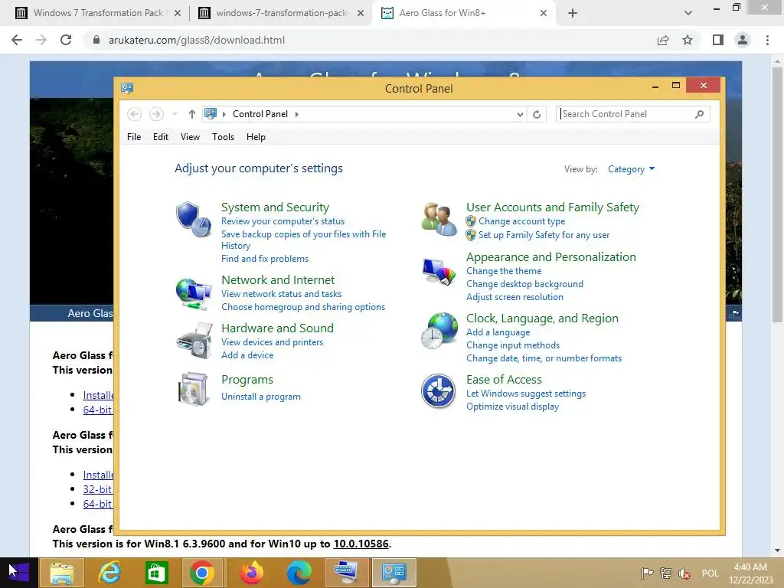Screen dimensions: 784x588
Task: Go back in Chrome browser
Action: tap(17, 40)
